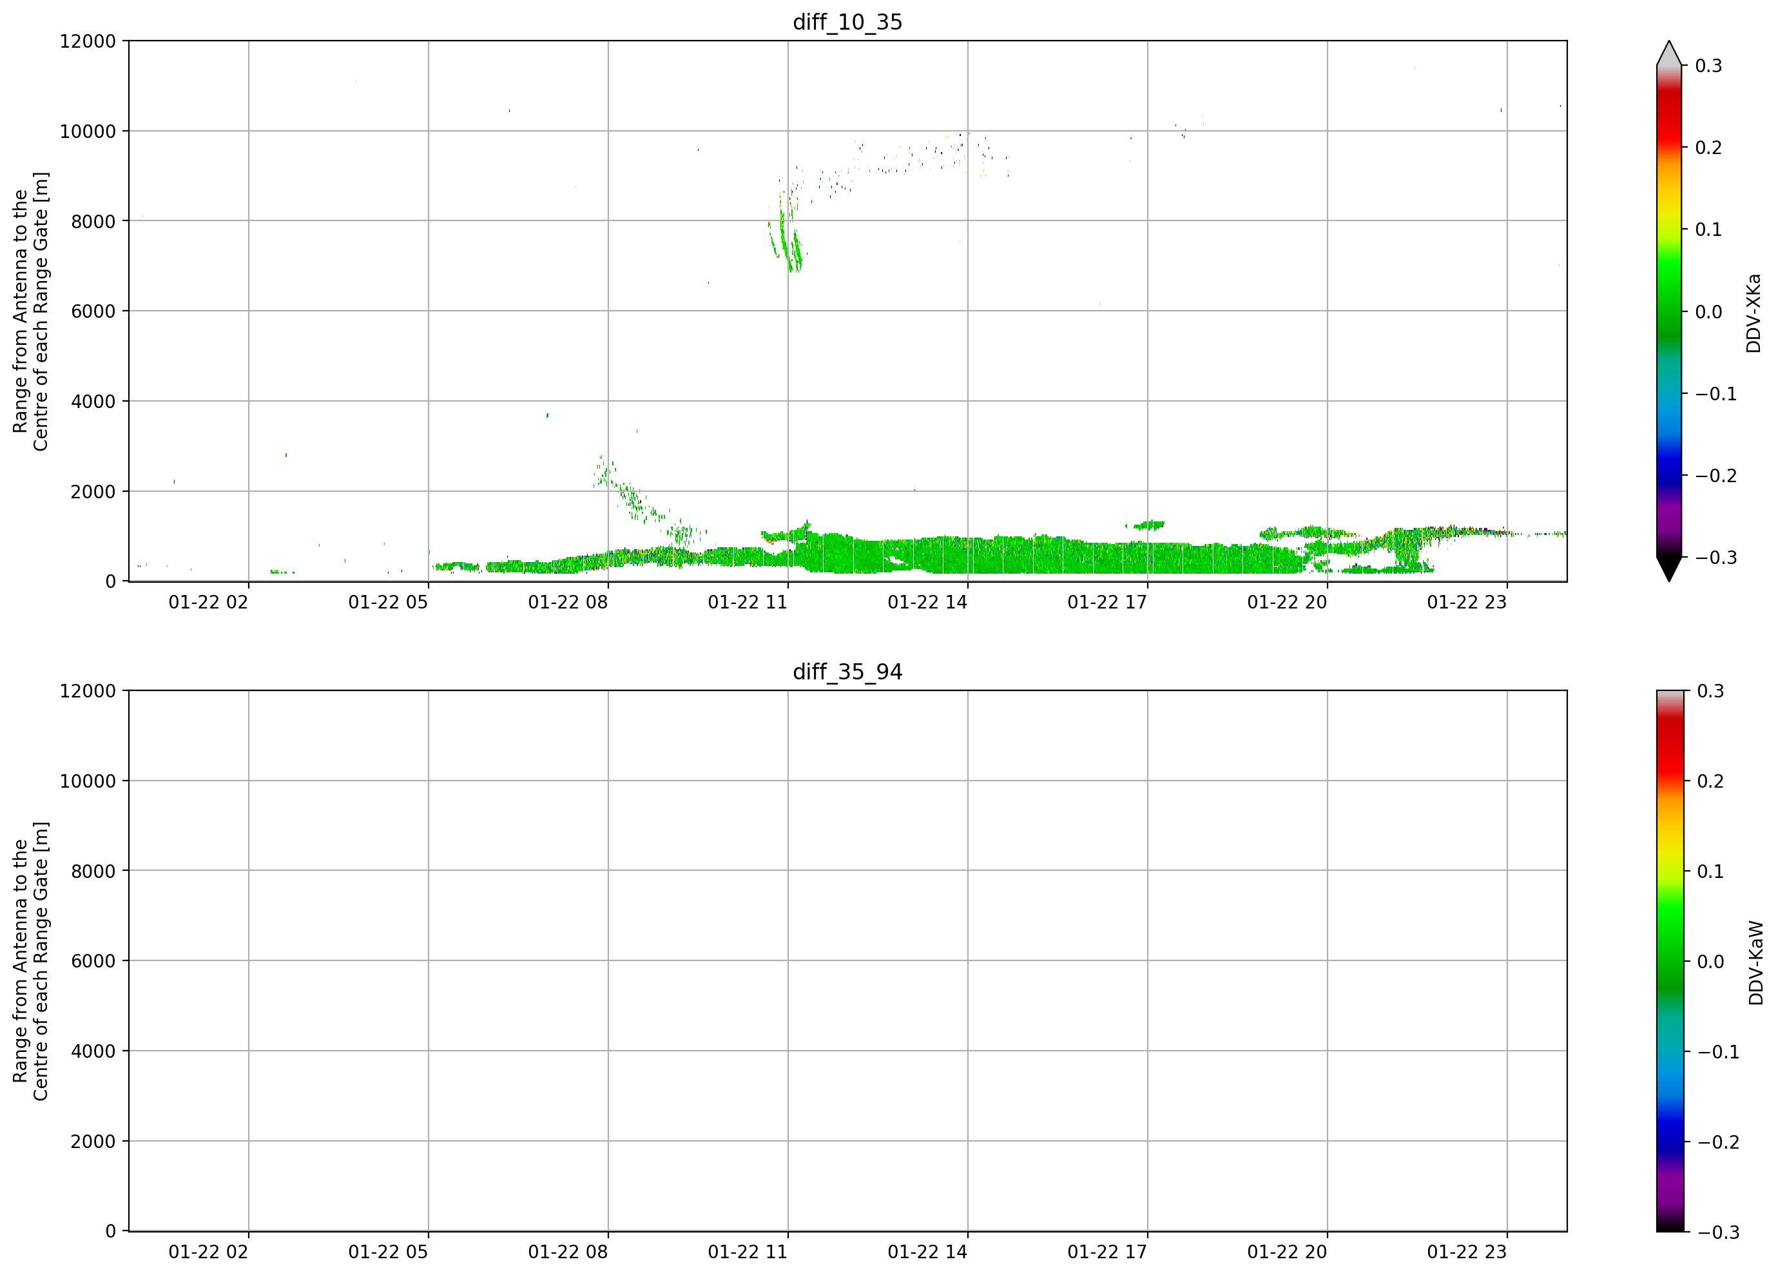Click the 0.2 tick on DDV-XKa colorbar
The image size is (1778, 1275).
point(1709,148)
